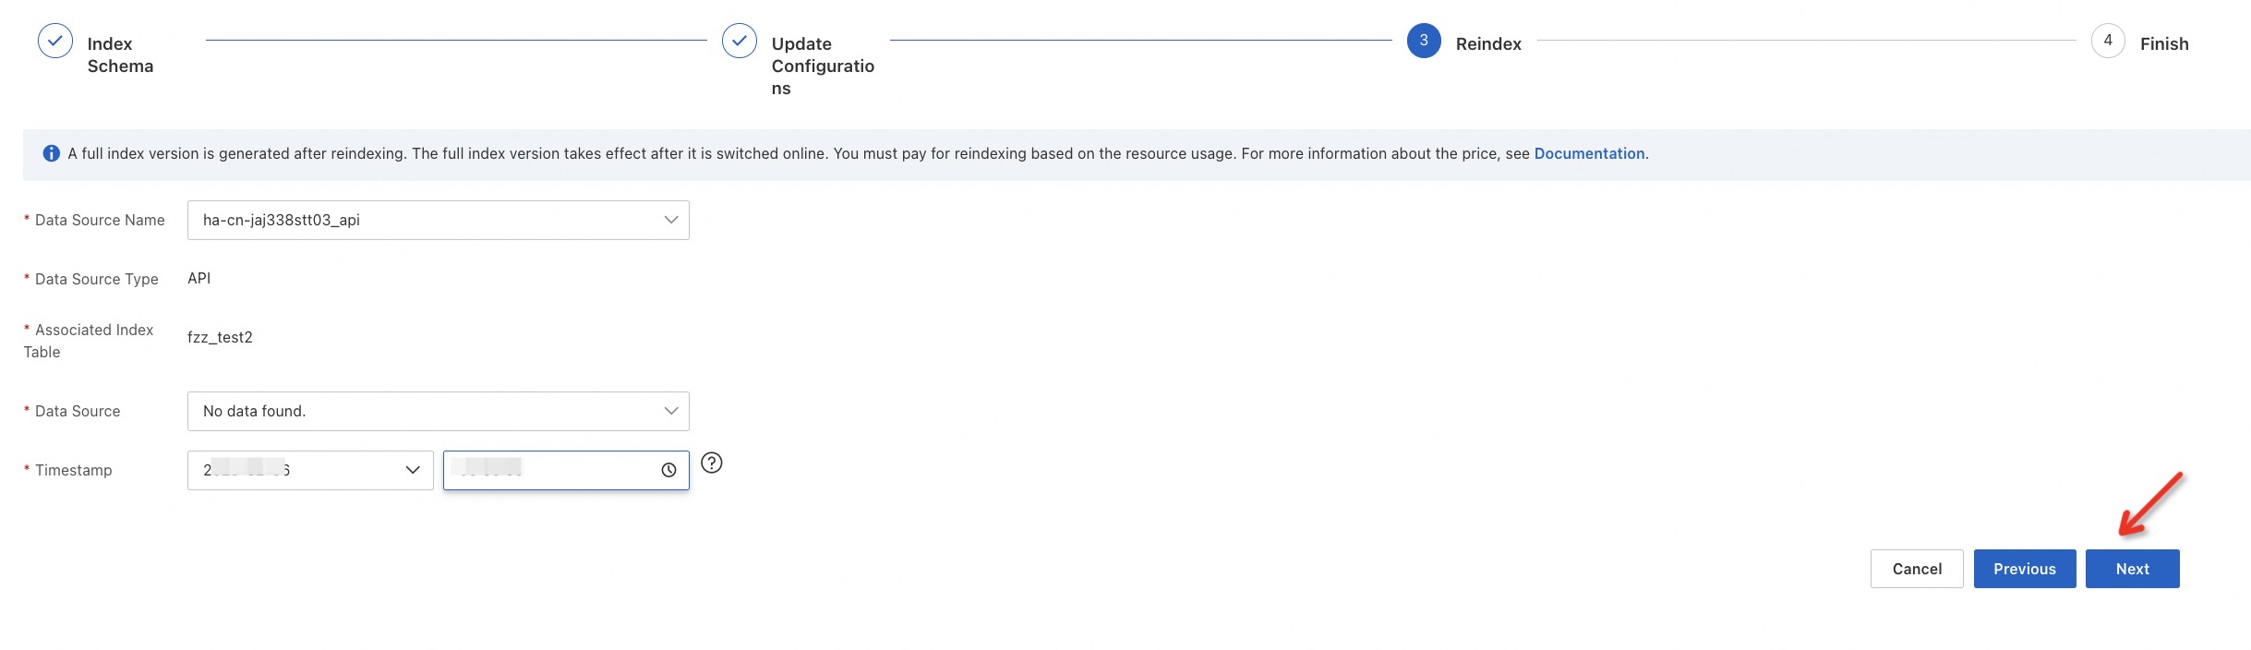Click the Data Source Type label

click(x=97, y=279)
